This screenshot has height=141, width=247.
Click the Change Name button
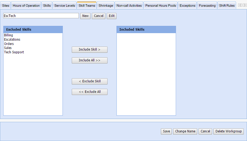185,131
